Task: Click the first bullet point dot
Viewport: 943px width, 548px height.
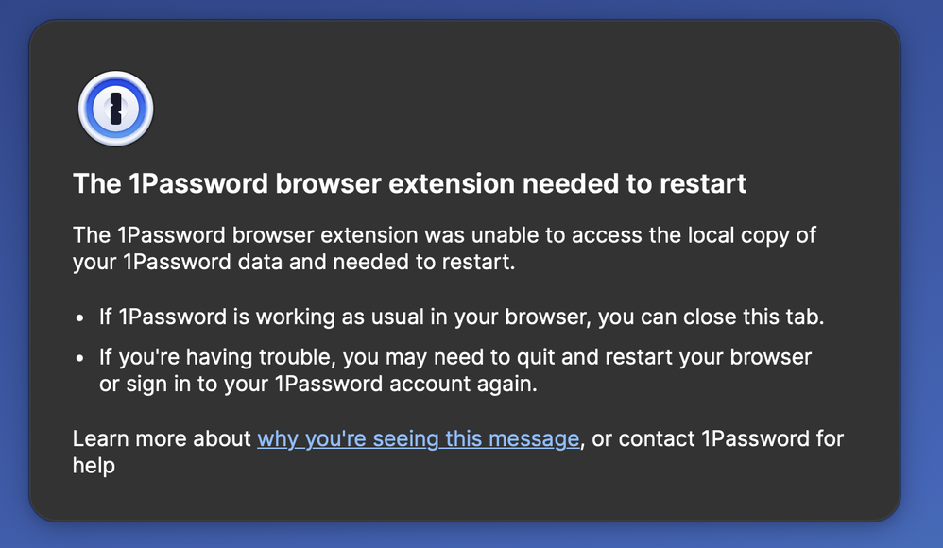Action: click(x=80, y=318)
